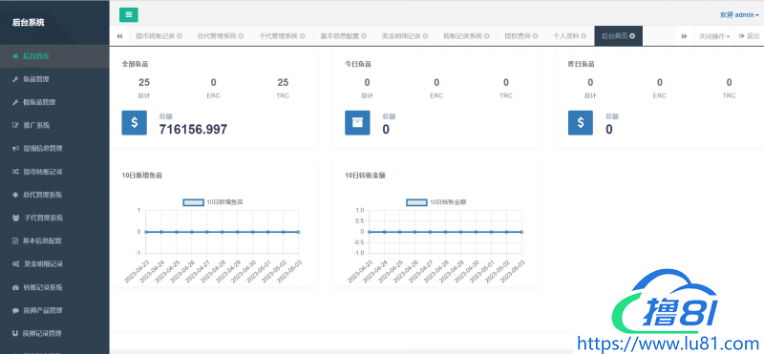
Task: Click the magnet icon beside 质押记录管理
Action: pos(15,334)
